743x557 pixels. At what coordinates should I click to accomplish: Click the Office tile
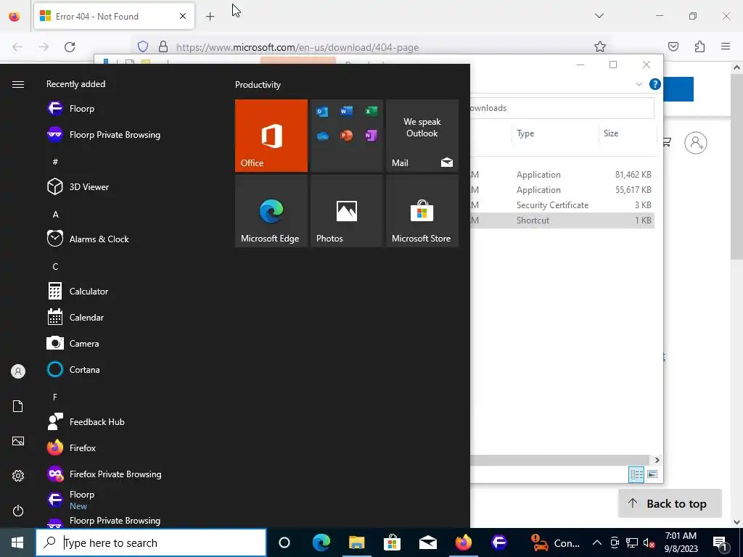point(271,136)
